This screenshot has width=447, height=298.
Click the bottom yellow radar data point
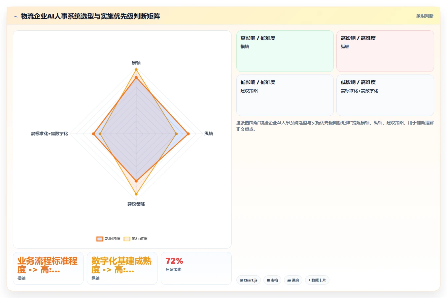[x=136, y=194]
